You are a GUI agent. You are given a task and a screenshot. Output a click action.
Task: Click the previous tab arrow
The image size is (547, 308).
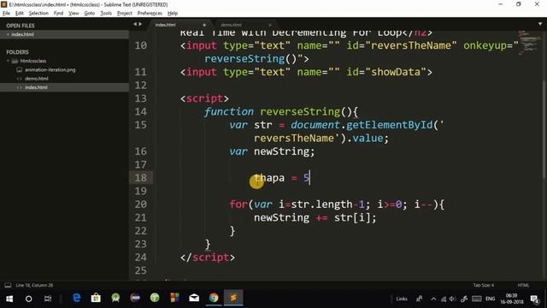click(135, 24)
